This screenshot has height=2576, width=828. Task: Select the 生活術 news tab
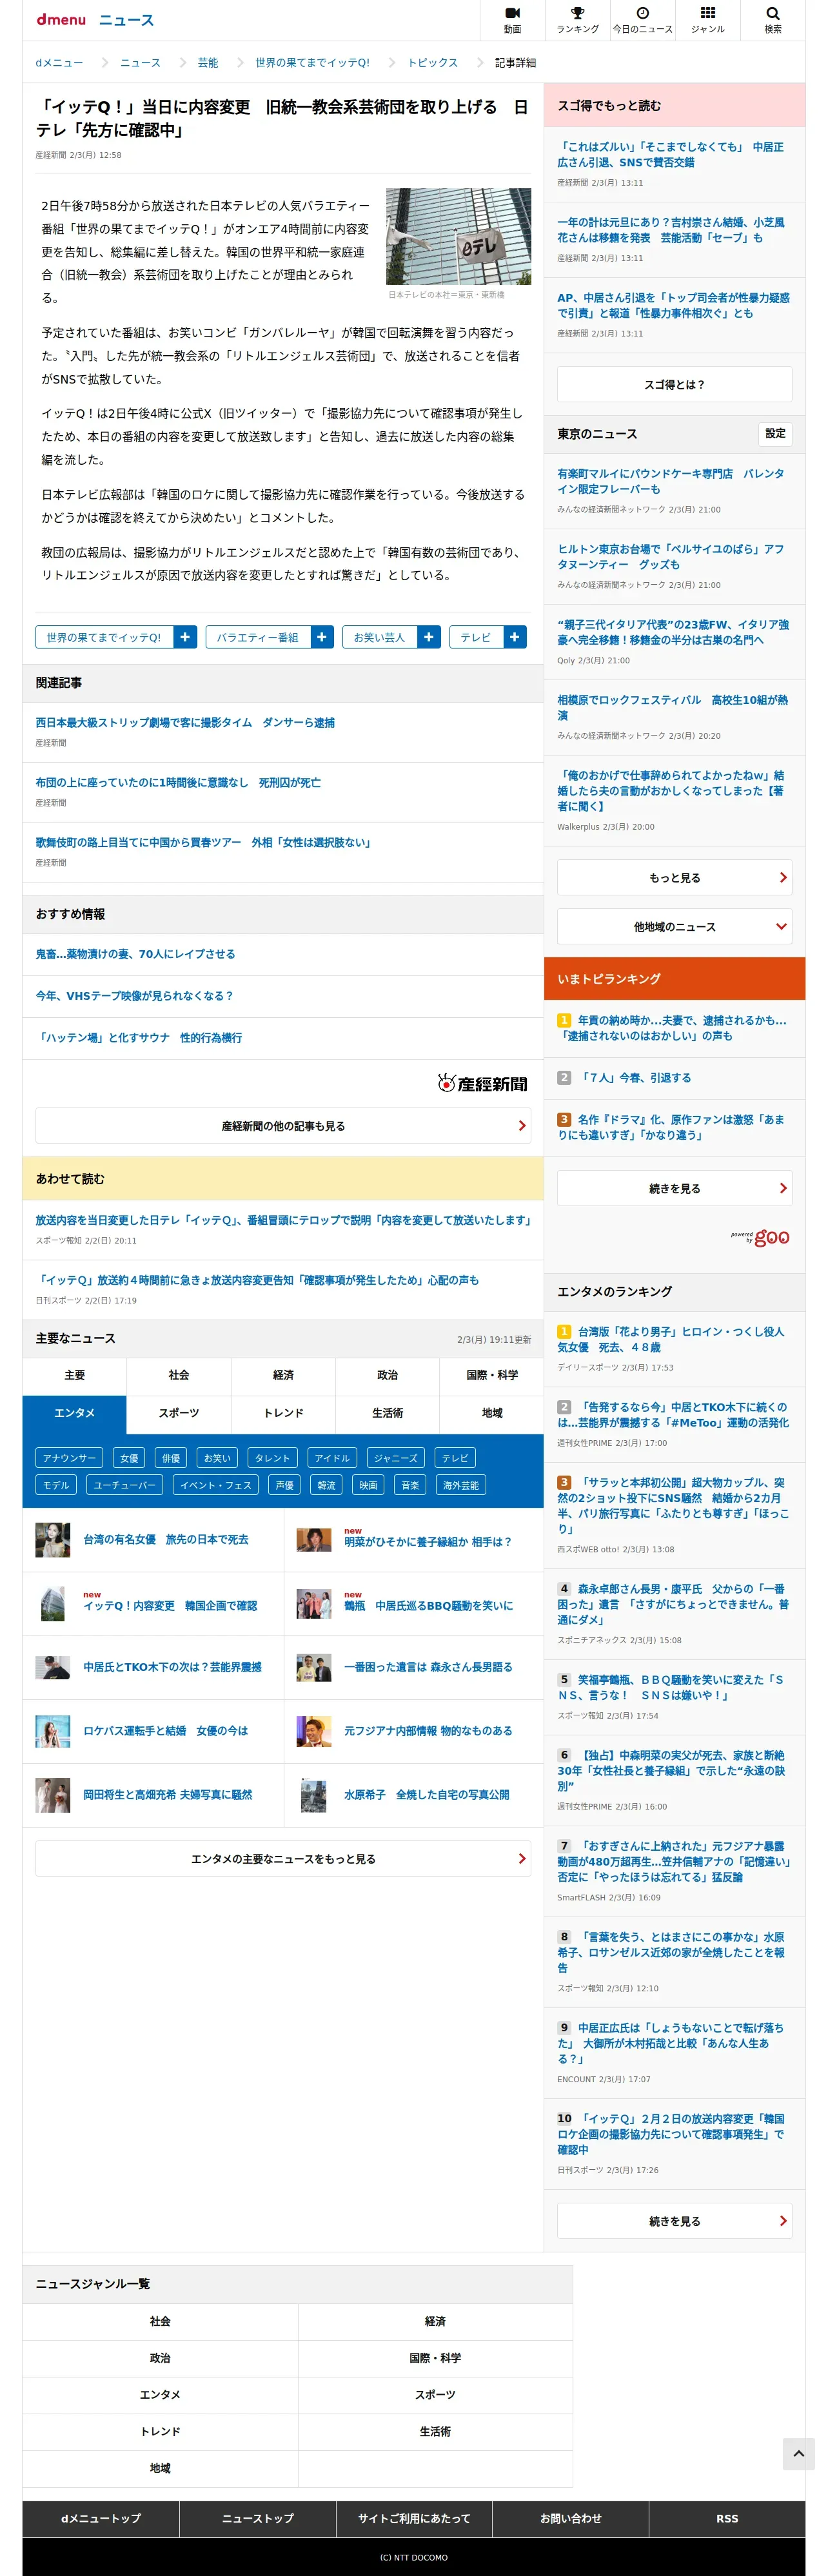coord(388,1414)
